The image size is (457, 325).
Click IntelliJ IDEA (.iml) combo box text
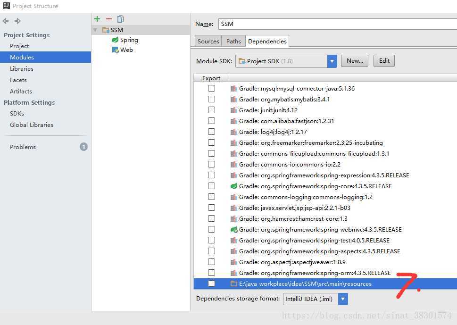point(308,299)
